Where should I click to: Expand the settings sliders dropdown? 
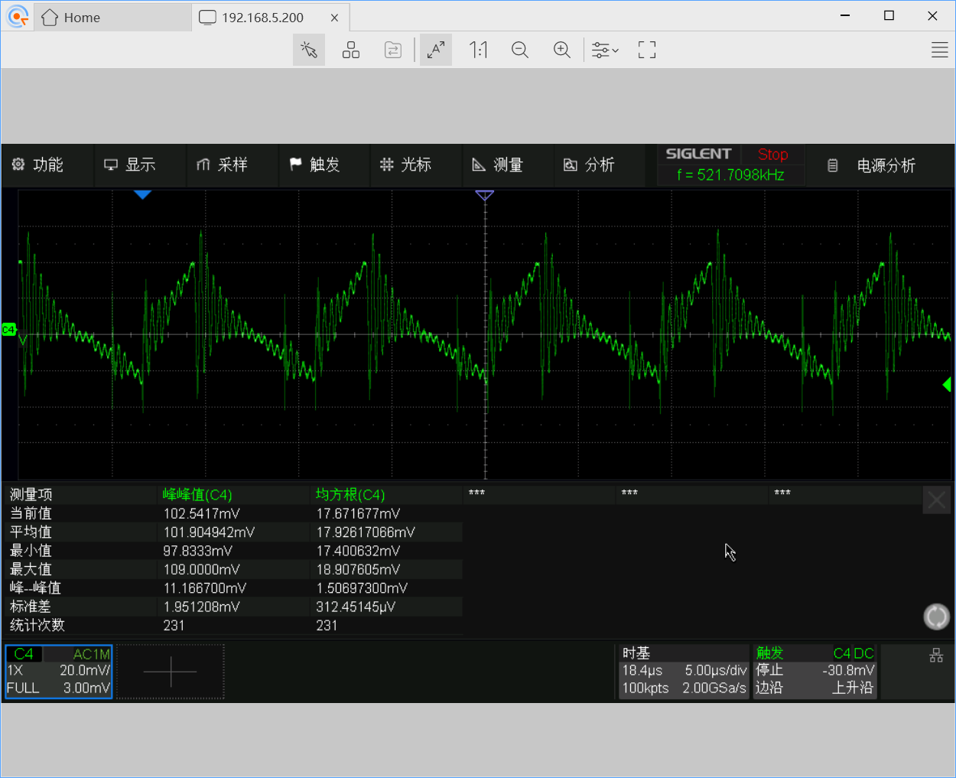click(x=605, y=50)
